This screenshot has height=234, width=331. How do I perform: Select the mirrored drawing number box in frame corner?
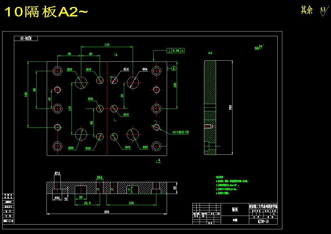tap(26, 38)
